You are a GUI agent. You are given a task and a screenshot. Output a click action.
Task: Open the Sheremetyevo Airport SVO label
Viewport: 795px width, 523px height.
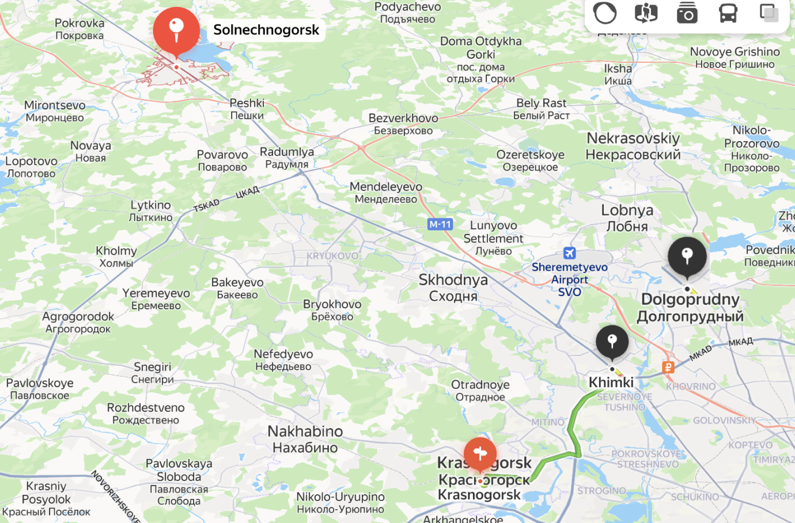pos(570,279)
